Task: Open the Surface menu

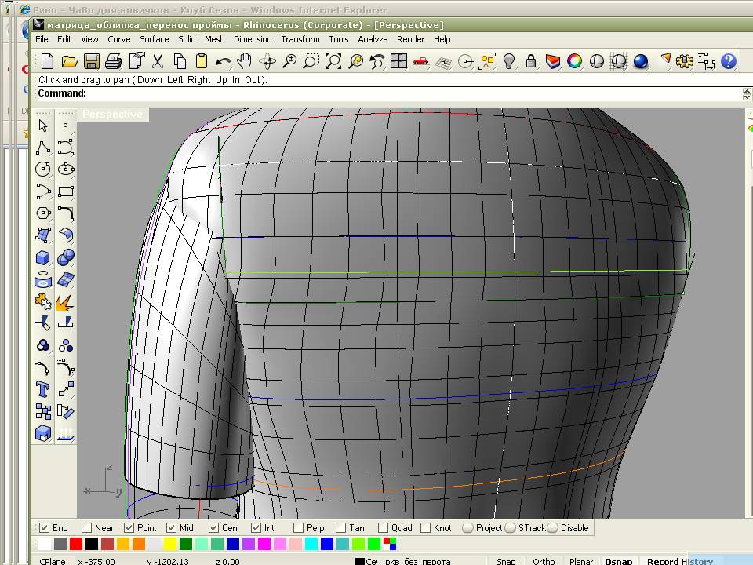Action: point(155,39)
